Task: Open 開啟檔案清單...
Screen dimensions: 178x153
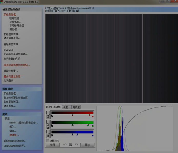Action: tap(12, 34)
